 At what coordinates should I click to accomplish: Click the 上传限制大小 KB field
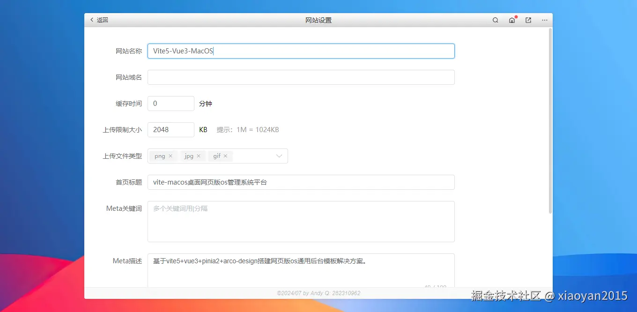[170, 129]
